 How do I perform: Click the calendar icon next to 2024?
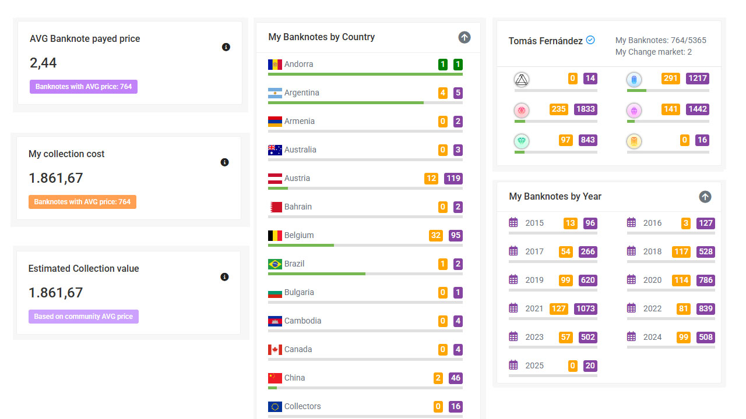tap(631, 336)
